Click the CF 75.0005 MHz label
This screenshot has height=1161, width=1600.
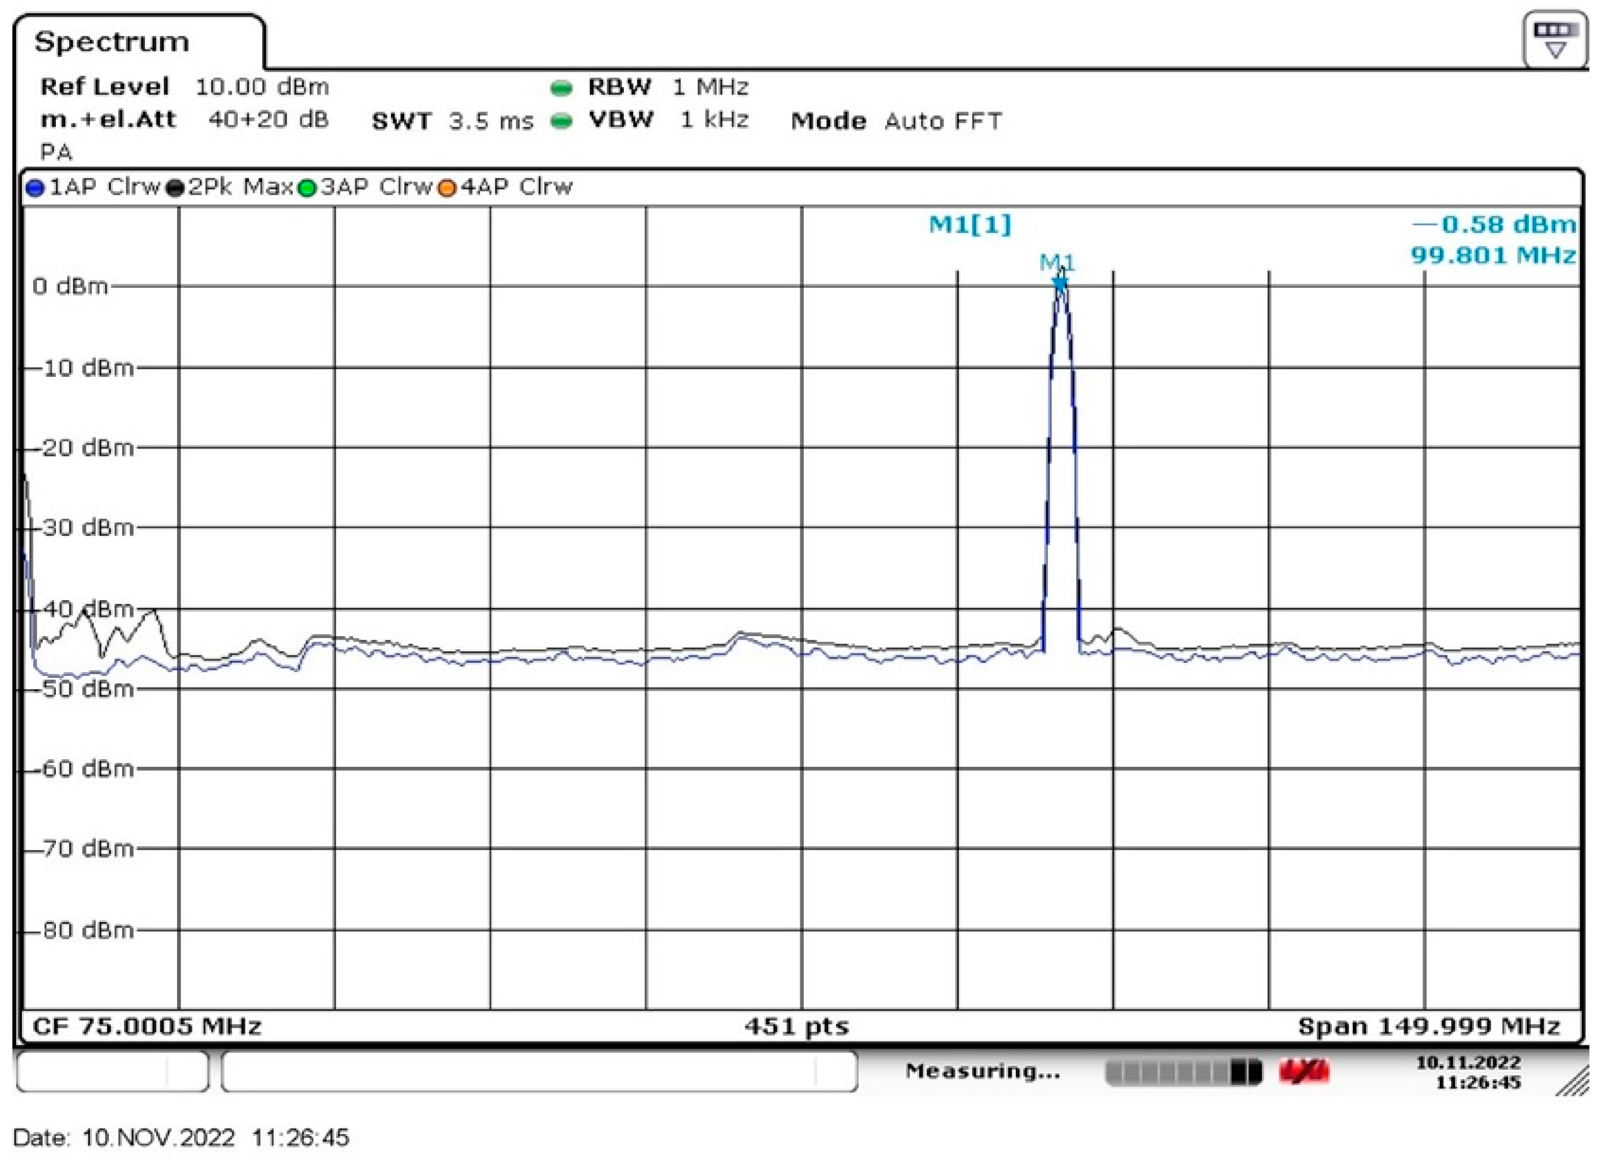147,1026
